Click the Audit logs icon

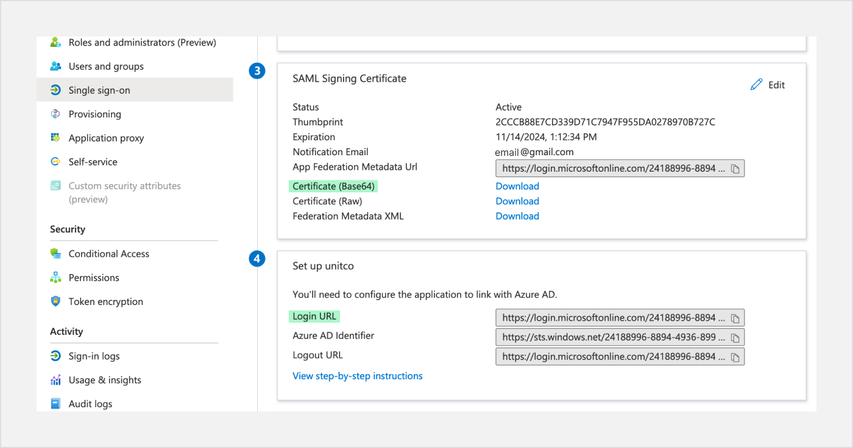(55, 404)
